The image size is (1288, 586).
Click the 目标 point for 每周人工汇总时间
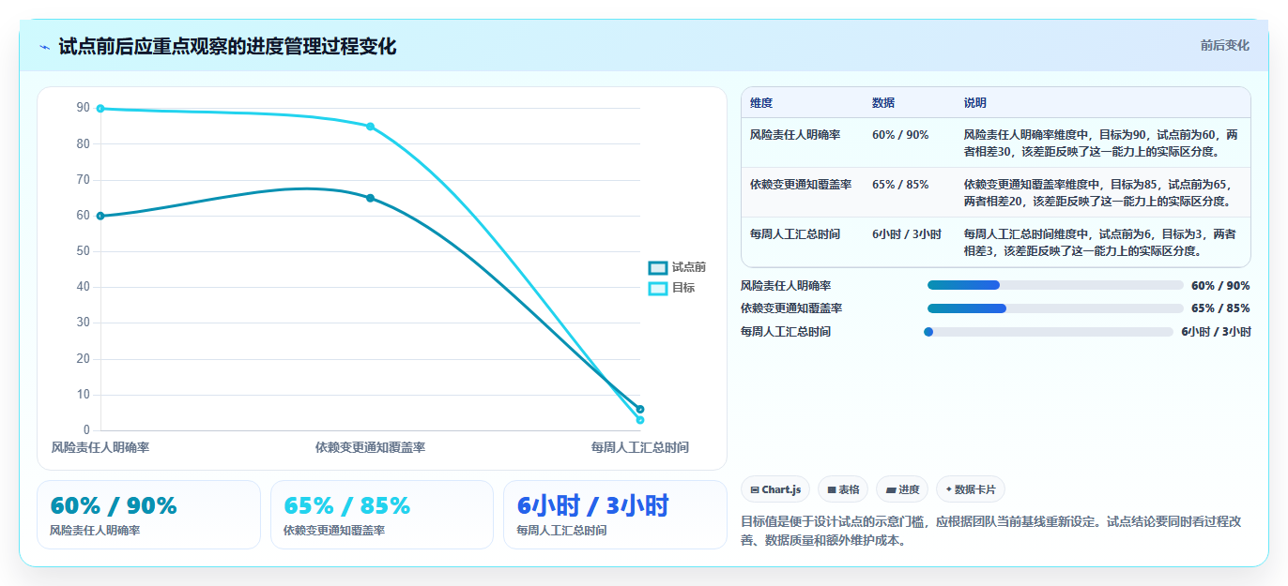(x=640, y=420)
